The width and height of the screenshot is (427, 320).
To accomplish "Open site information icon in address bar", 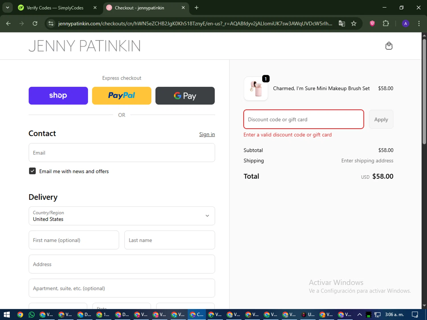I will coord(51,24).
